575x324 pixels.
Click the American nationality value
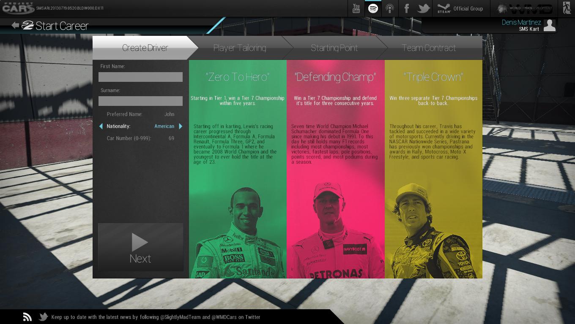164,126
